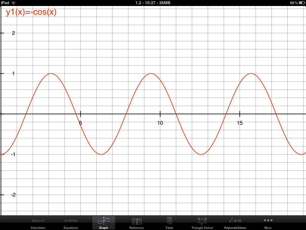Tap the curve's first peak left of 5
Screen dimensions: 306x230
[x=51, y=73]
